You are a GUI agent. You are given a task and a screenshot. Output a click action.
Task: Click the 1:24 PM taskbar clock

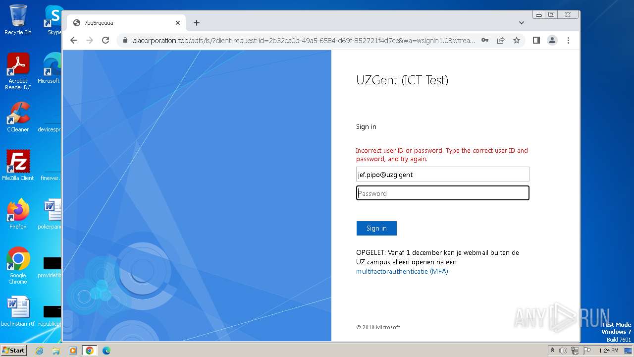click(x=609, y=351)
